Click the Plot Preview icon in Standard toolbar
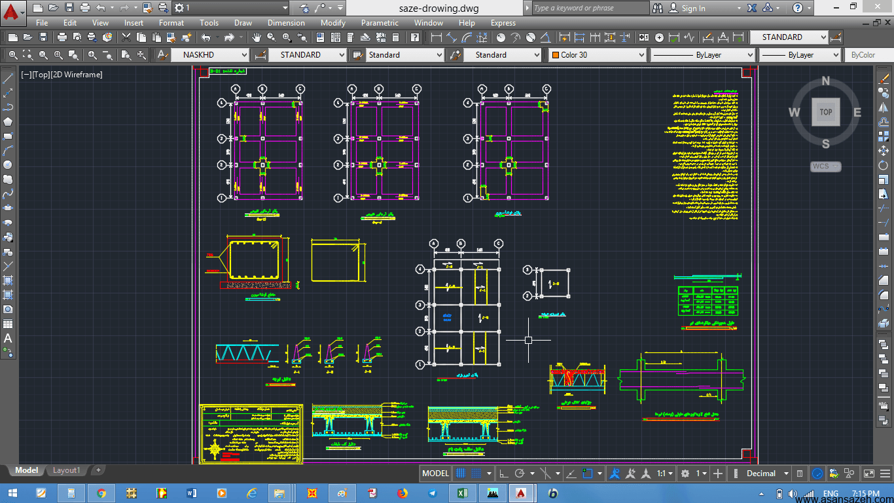 [77, 37]
